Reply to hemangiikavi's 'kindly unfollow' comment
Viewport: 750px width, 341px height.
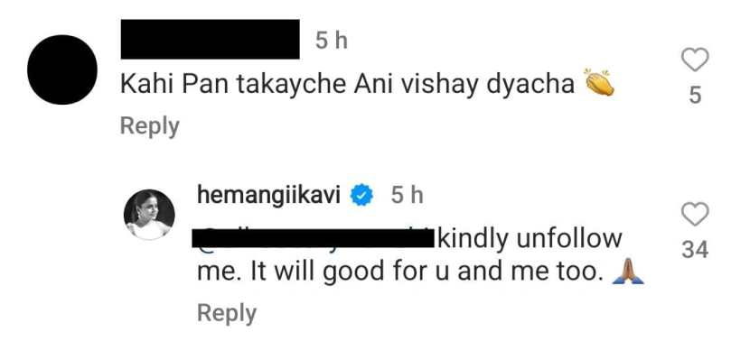[227, 314]
